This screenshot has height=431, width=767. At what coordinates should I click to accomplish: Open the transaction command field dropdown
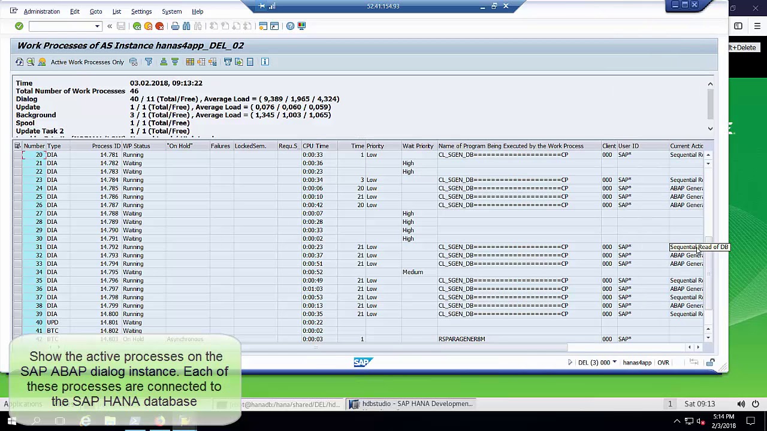(97, 26)
